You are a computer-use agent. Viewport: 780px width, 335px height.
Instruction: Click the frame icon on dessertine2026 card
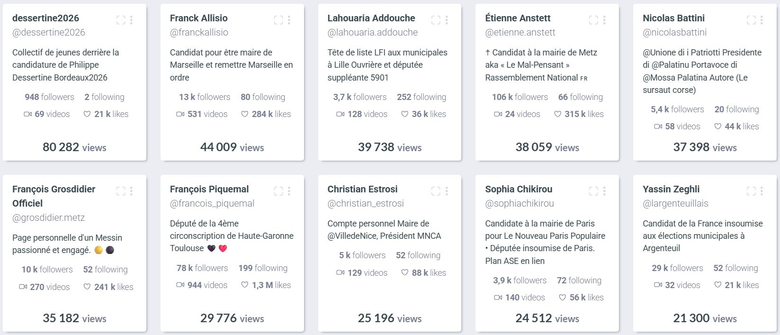click(x=121, y=20)
